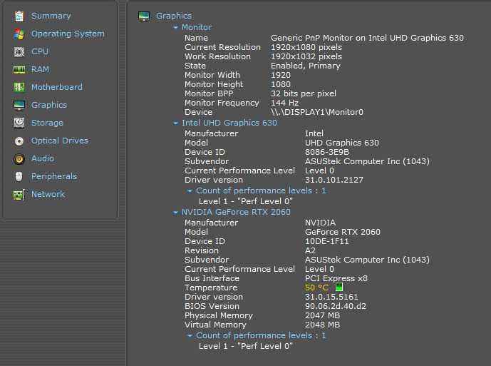Go to the Network section
The height and width of the screenshot is (366, 491).
[48, 194]
